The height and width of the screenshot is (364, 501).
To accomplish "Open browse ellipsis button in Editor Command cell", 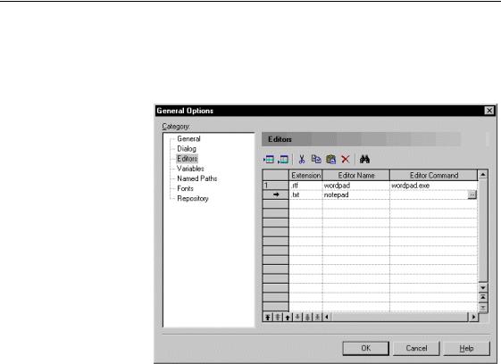I will [x=472, y=194].
